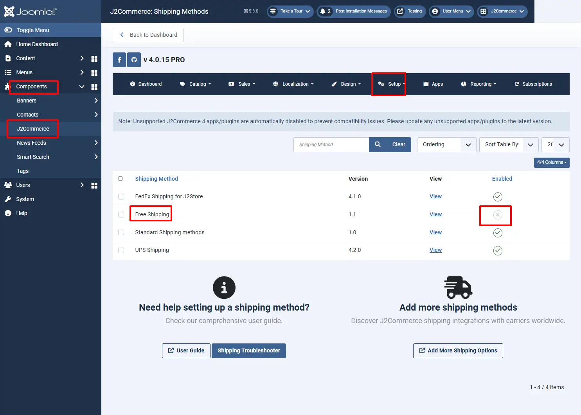Viewport: 581px width, 415px height.
Task: Open the Setup menu
Action: [x=392, y=84]
